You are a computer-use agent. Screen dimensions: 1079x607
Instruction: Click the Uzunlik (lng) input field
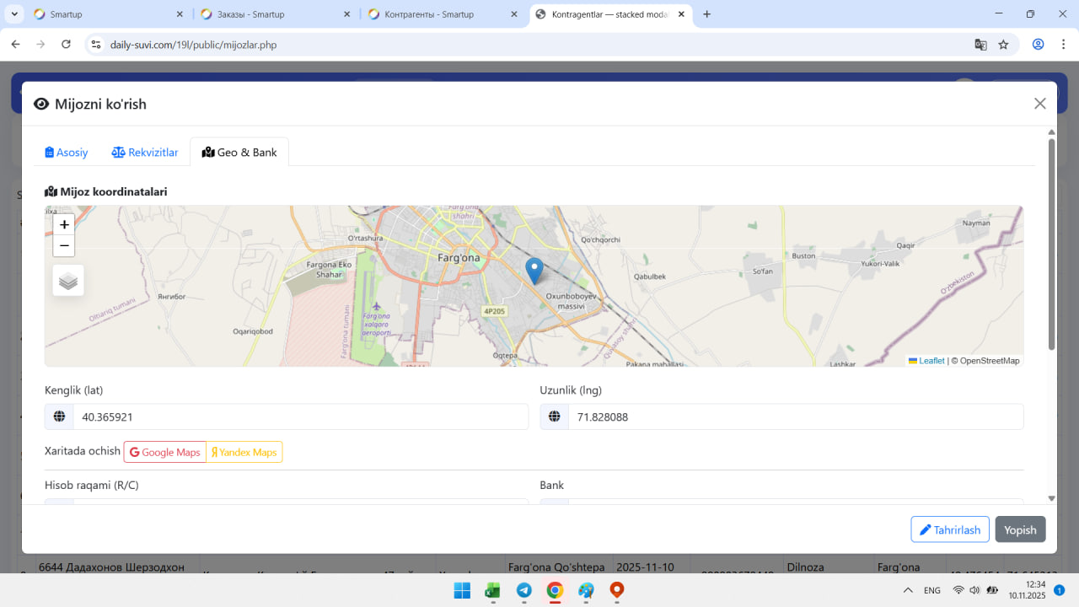coord(795,416)
